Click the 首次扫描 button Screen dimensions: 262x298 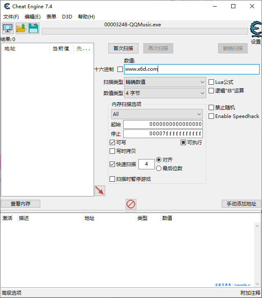pos(124,48)
